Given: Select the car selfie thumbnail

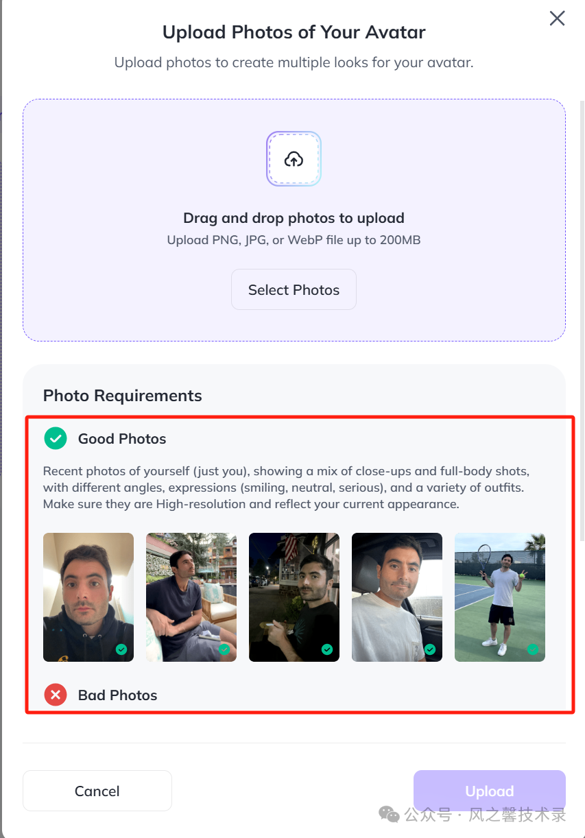Looking at the screenshot, I should (x=397, y=597).
